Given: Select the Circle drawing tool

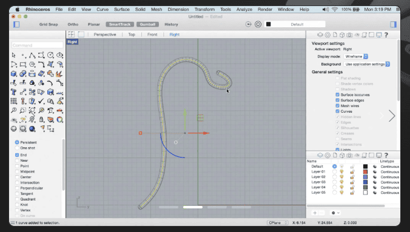Looking at the screenshot, I should point(50,55).
